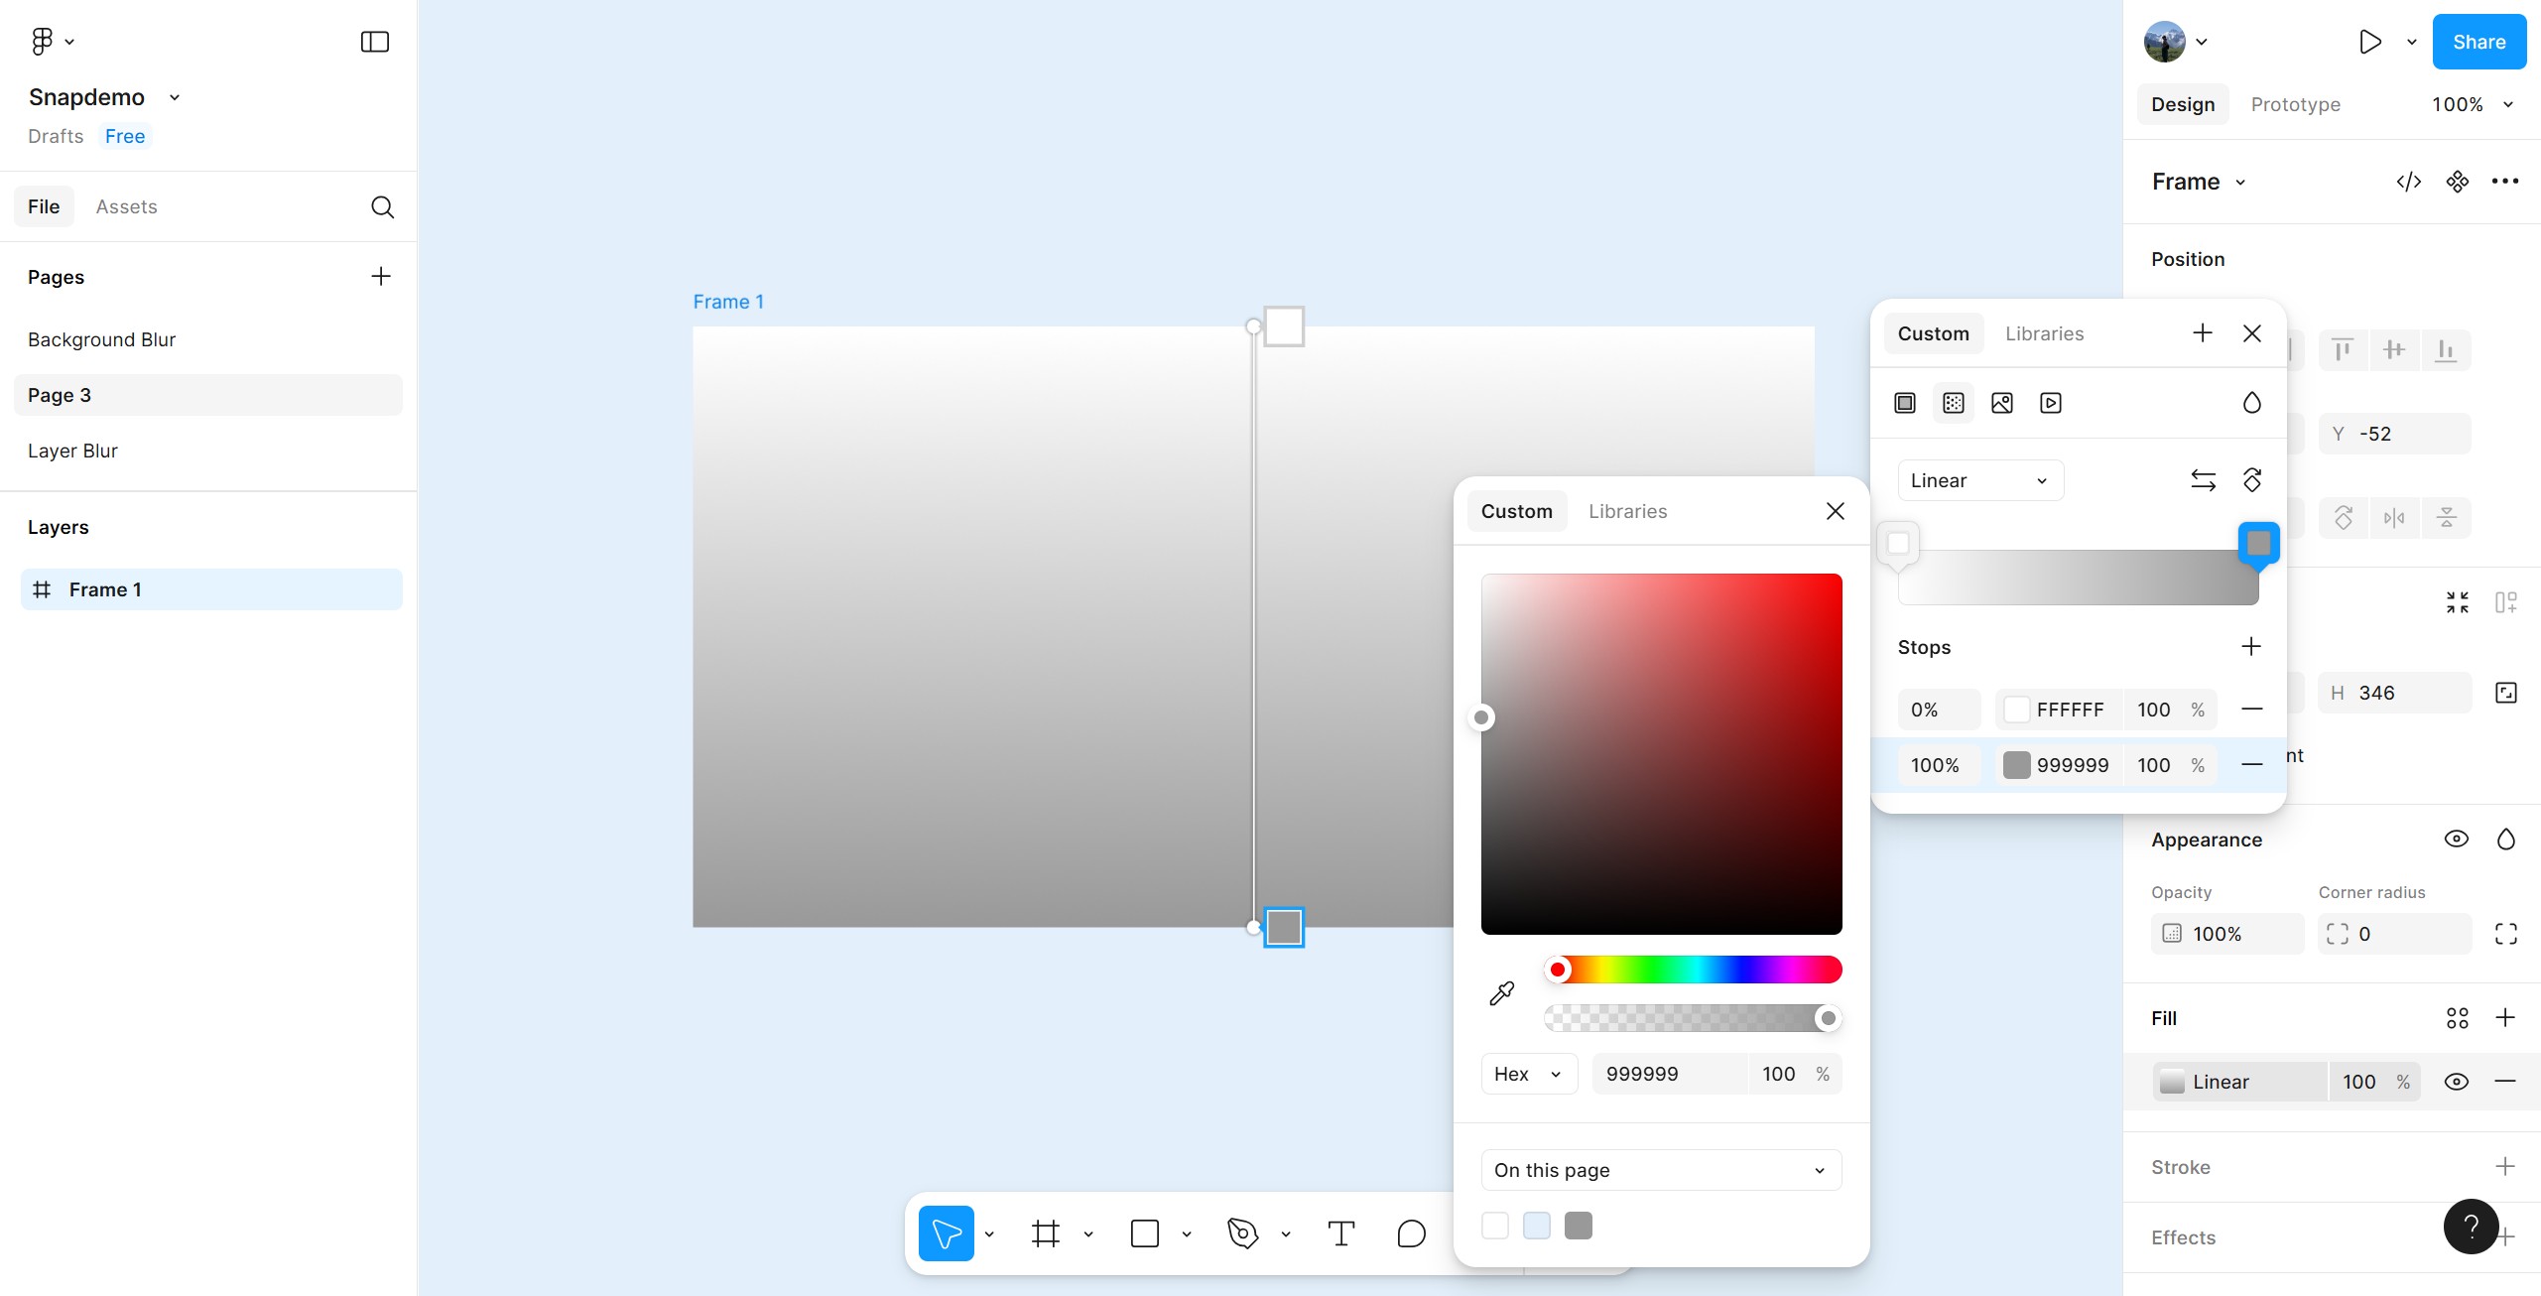The height and width of the screenshot is (1296, 2541).
Task: Open Appearance blend mode droplet
Action: pos(2506,840)
